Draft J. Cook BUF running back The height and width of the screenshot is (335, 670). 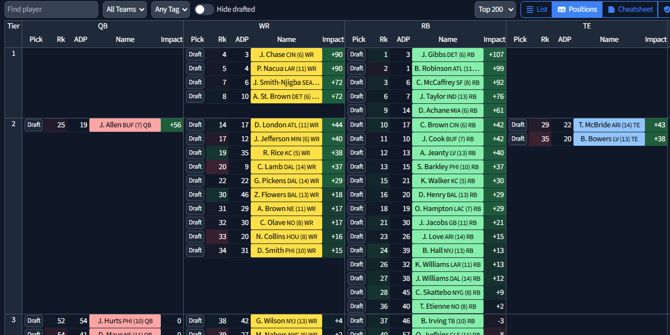pyautogui.click(x=357, y=139)
